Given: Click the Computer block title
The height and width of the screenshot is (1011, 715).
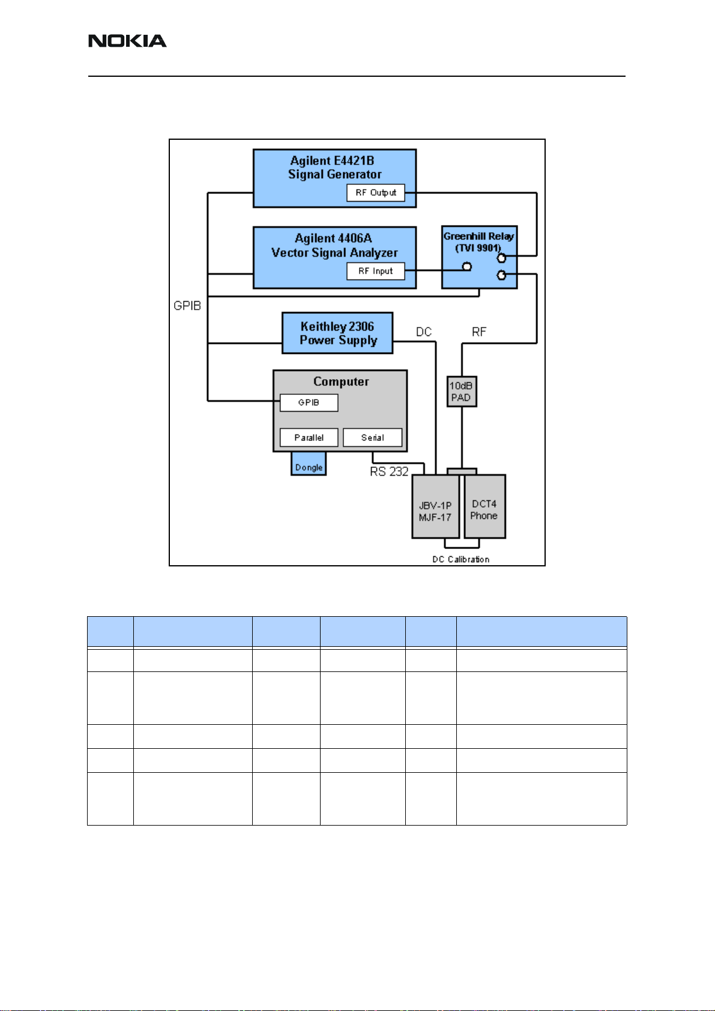Looking at the screenshot, I should tap(341, 382).
